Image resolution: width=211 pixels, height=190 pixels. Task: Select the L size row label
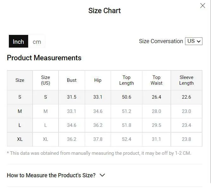tap(20, 125)
